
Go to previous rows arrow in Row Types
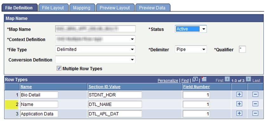click(x=227, y=79)
